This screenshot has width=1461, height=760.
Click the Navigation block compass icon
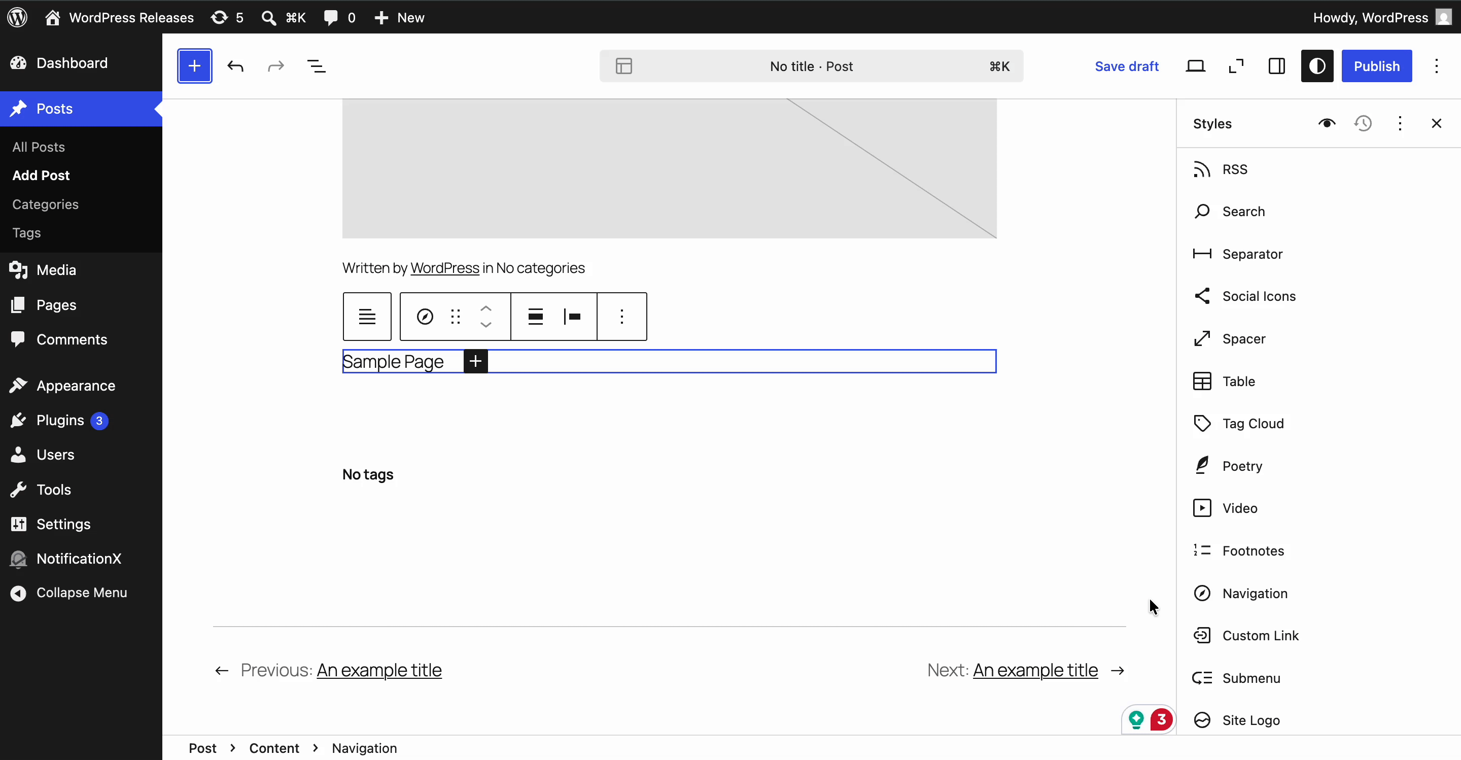425,317
